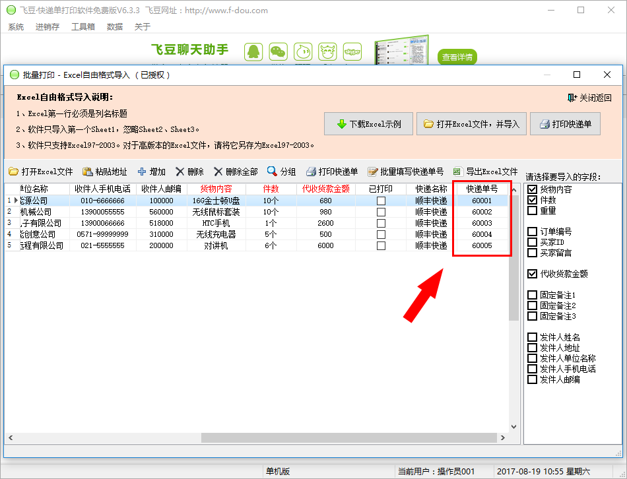Screen dimensions: 627x479
Task: Maximize the 批量打印 dialog window
Action: pyautogui.click(x=577, y=75)
